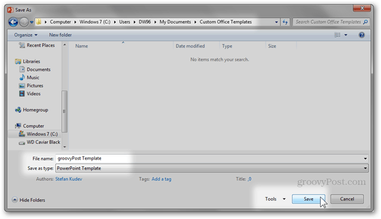Open the view options dropdown arrow
This screenshot has width=381, height=219.
pos(345,35)
